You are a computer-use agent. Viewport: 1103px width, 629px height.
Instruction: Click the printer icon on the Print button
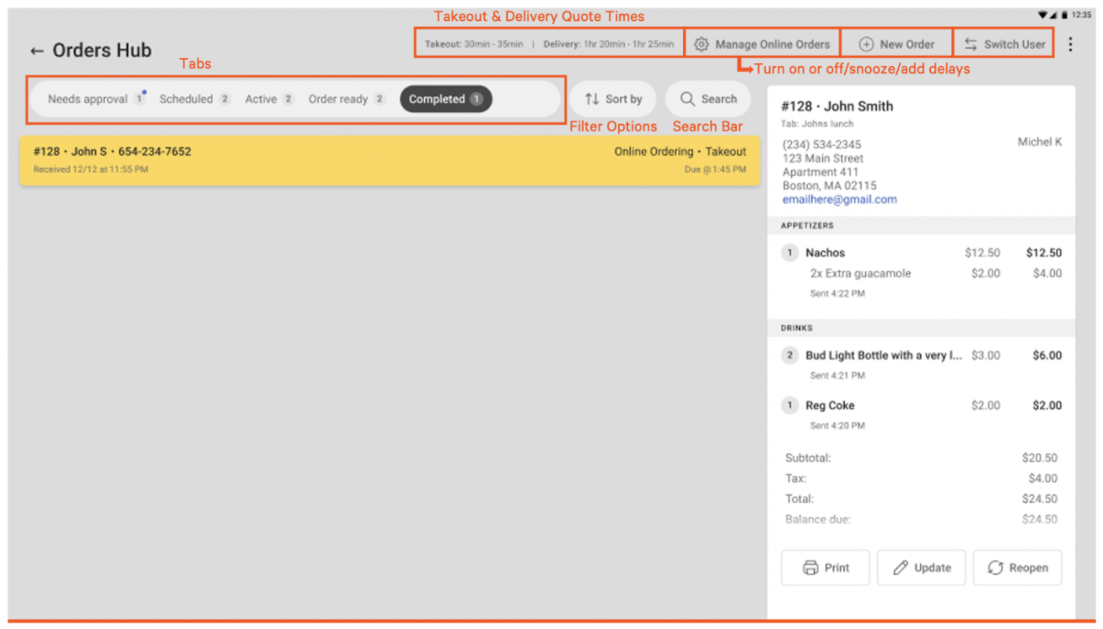810,567
